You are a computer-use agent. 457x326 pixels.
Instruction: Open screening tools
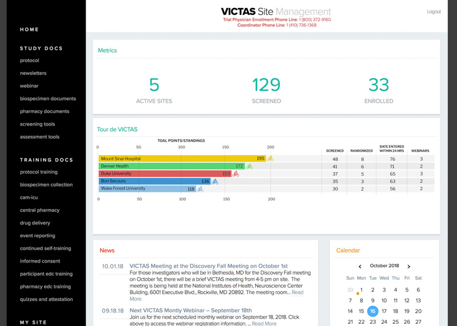tap(37, 124)
